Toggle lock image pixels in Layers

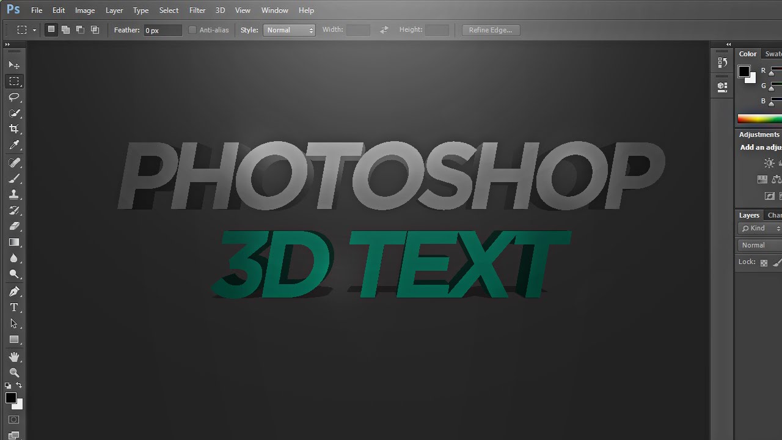click(x=777, y=263)
